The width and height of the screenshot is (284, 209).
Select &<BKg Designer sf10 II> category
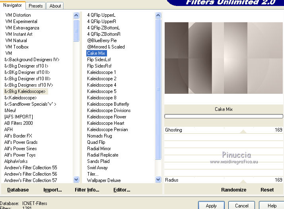click(27, 72)
